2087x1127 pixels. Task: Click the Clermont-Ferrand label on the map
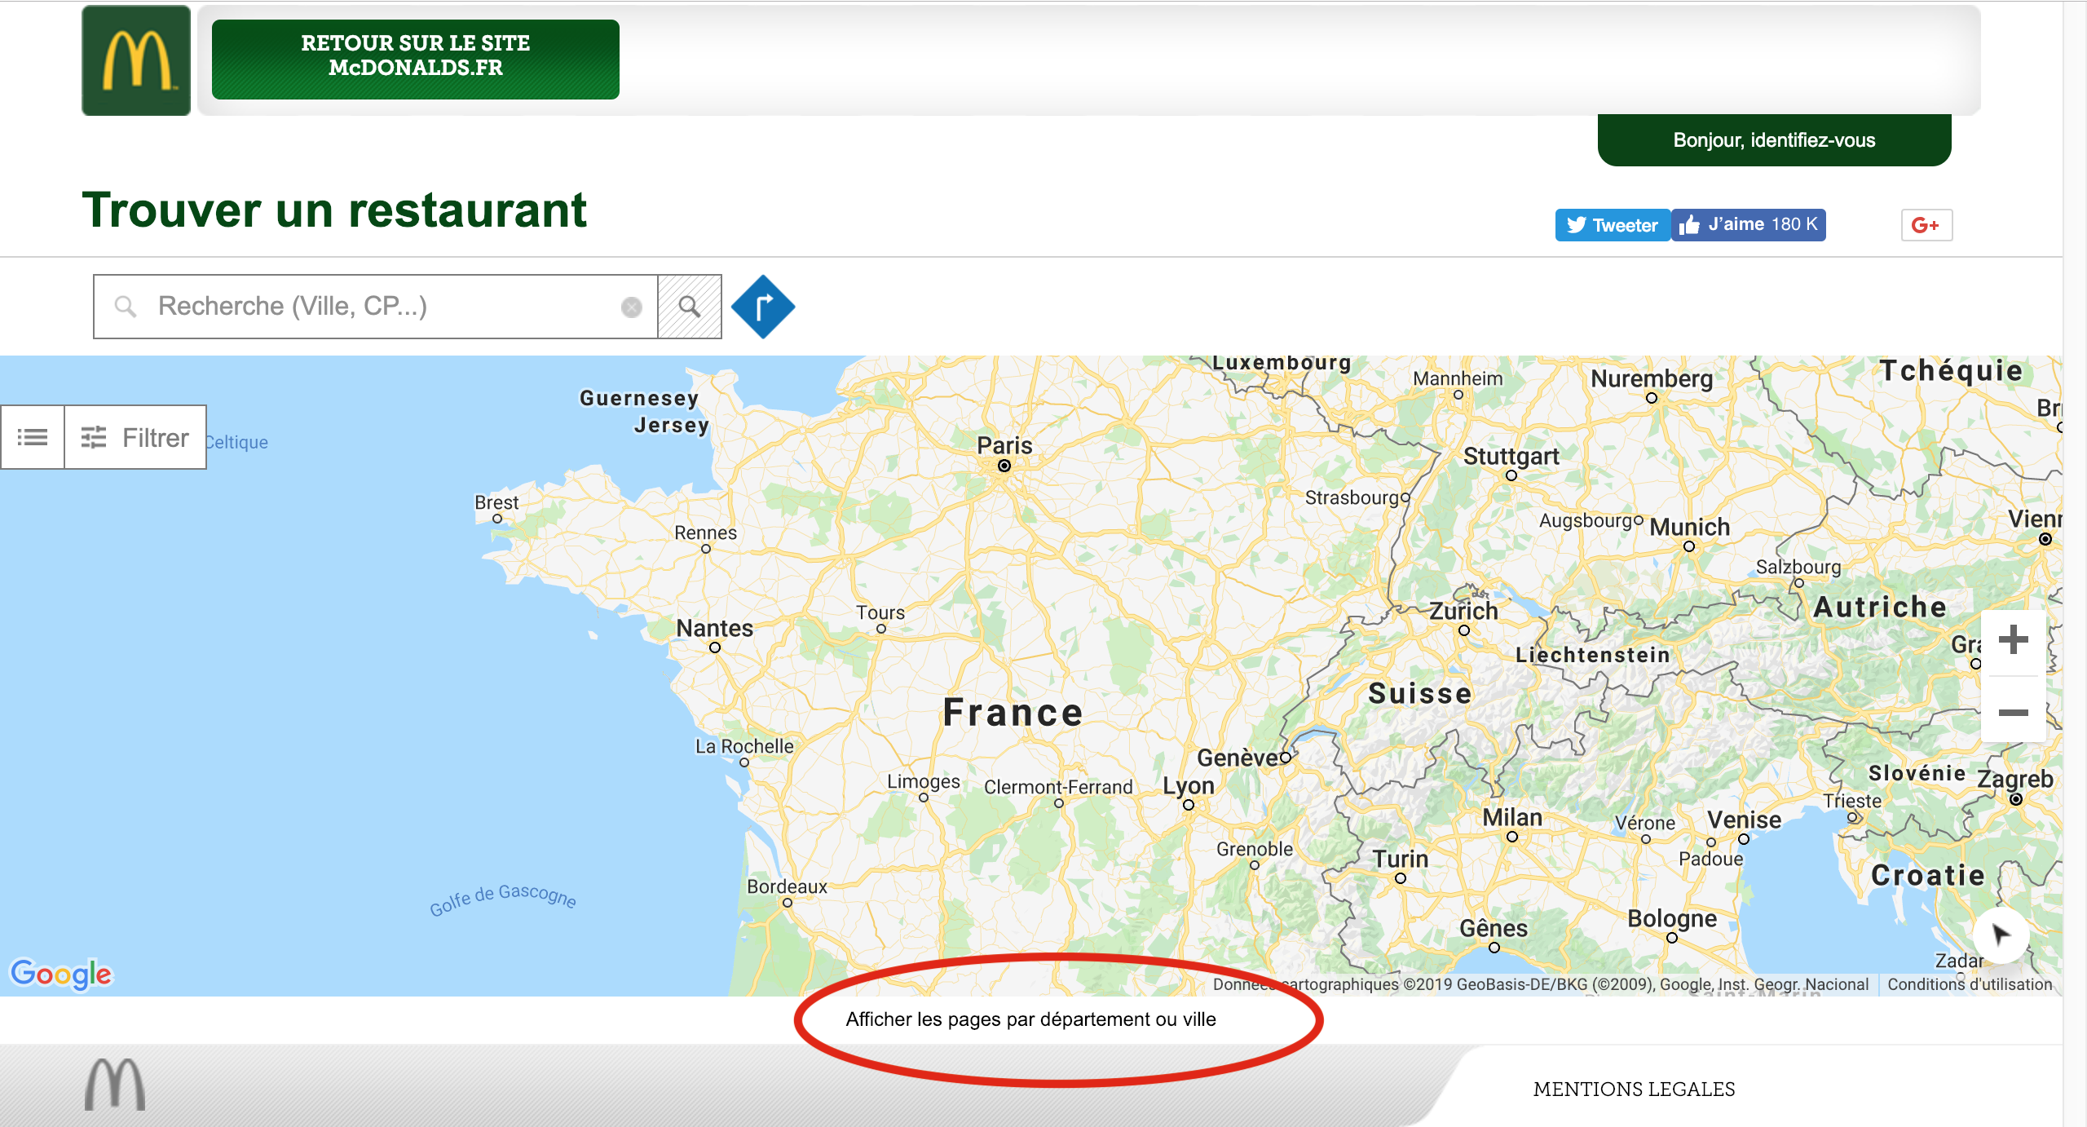(x=1058, y=787)
